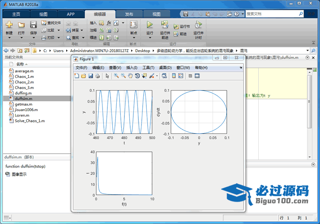Open the dropdown arrow under 新建
The width and height of the screenshot is (320, 224).
coord(9,38)
